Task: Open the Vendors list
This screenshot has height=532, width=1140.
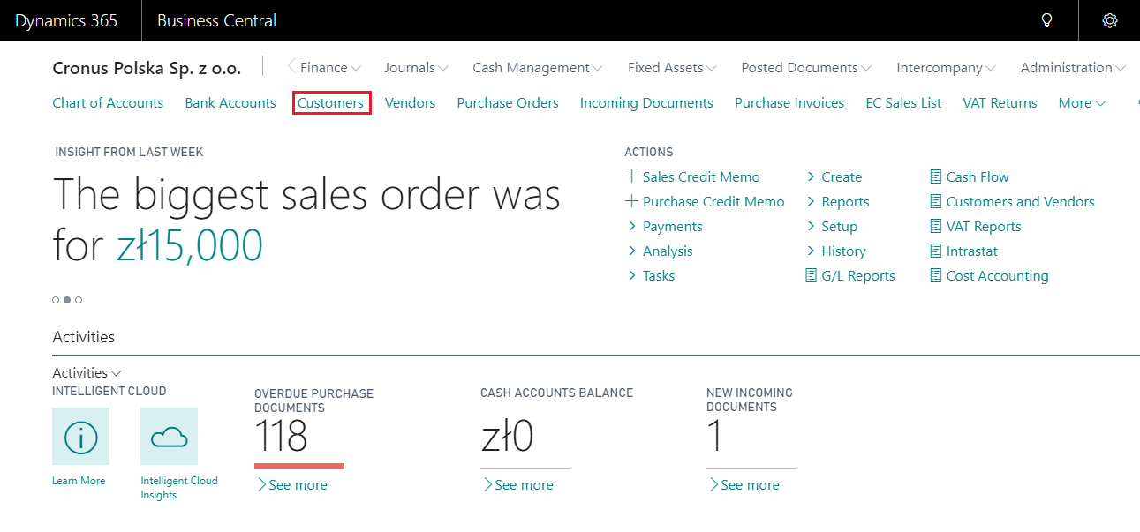Action: coord(410,102)
